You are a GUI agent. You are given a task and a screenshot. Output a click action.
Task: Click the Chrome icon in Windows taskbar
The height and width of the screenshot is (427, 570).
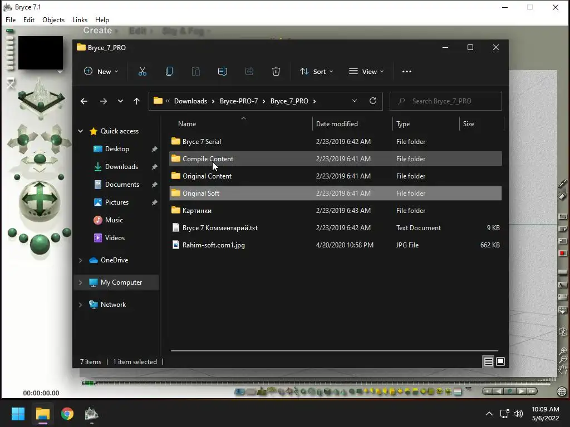[67, 414]
